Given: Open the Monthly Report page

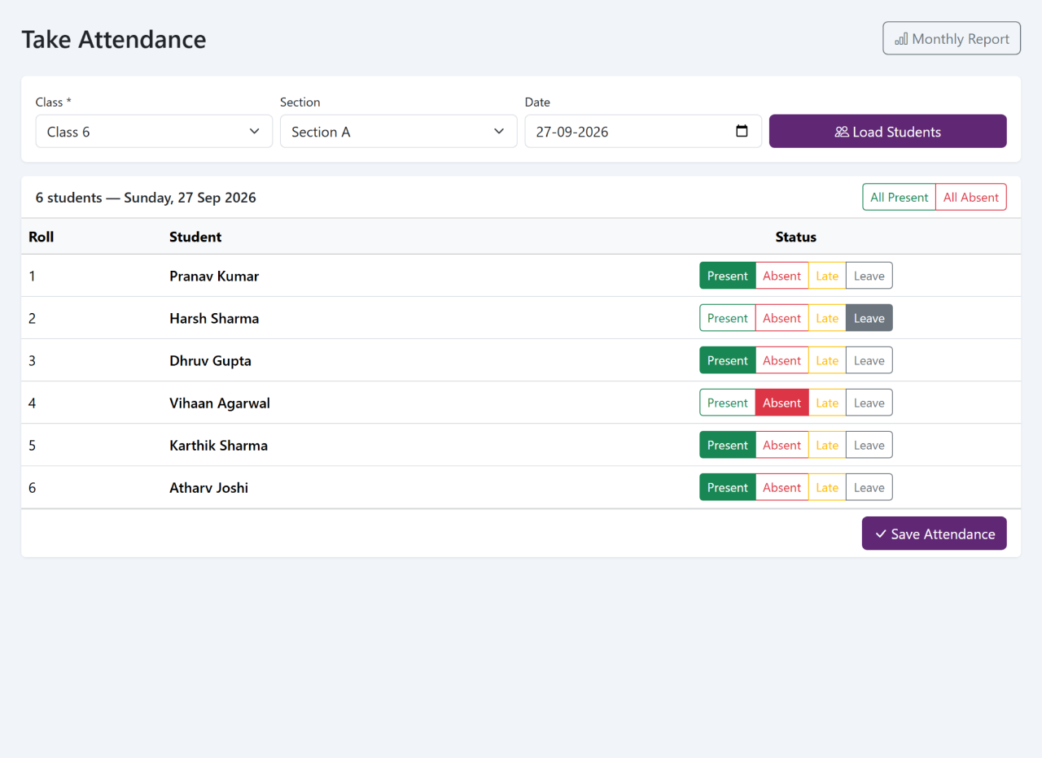Looking at the screenshot, I should pyautogui.click(x=952, y=38).
